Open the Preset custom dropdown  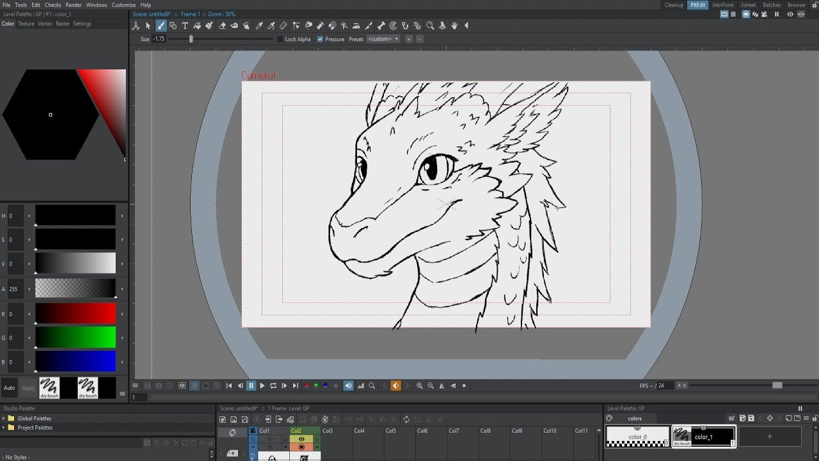(383, 39)
